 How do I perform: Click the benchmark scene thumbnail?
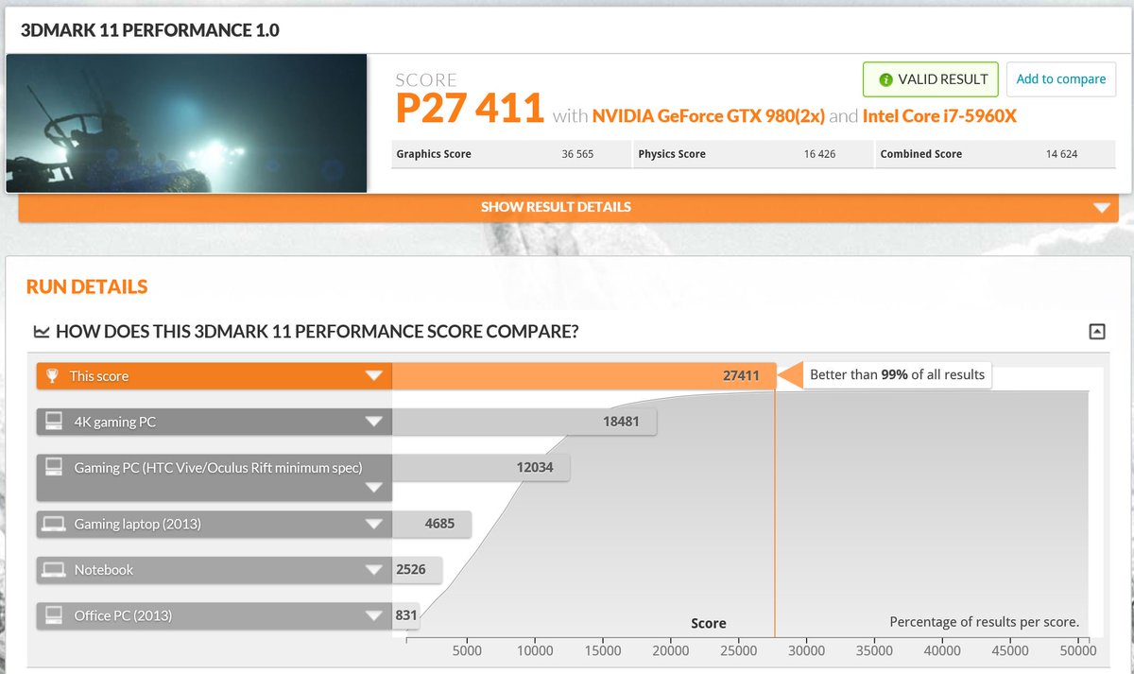tap(186, 123)
